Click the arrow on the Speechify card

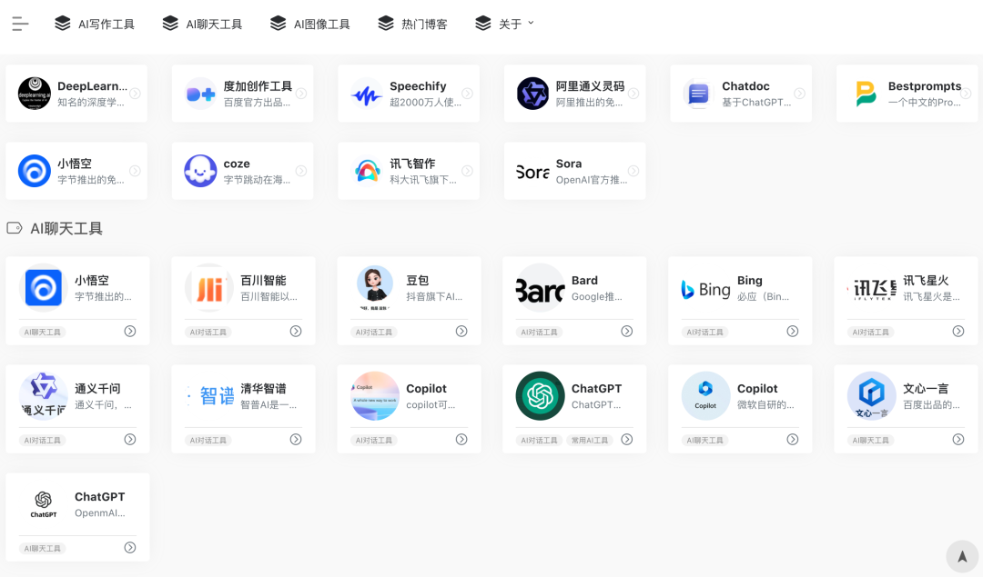click(x=467, y=94)
